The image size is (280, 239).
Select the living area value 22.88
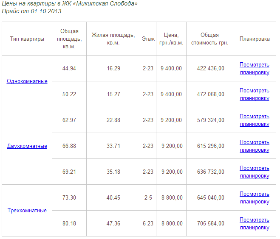[113, 120]
